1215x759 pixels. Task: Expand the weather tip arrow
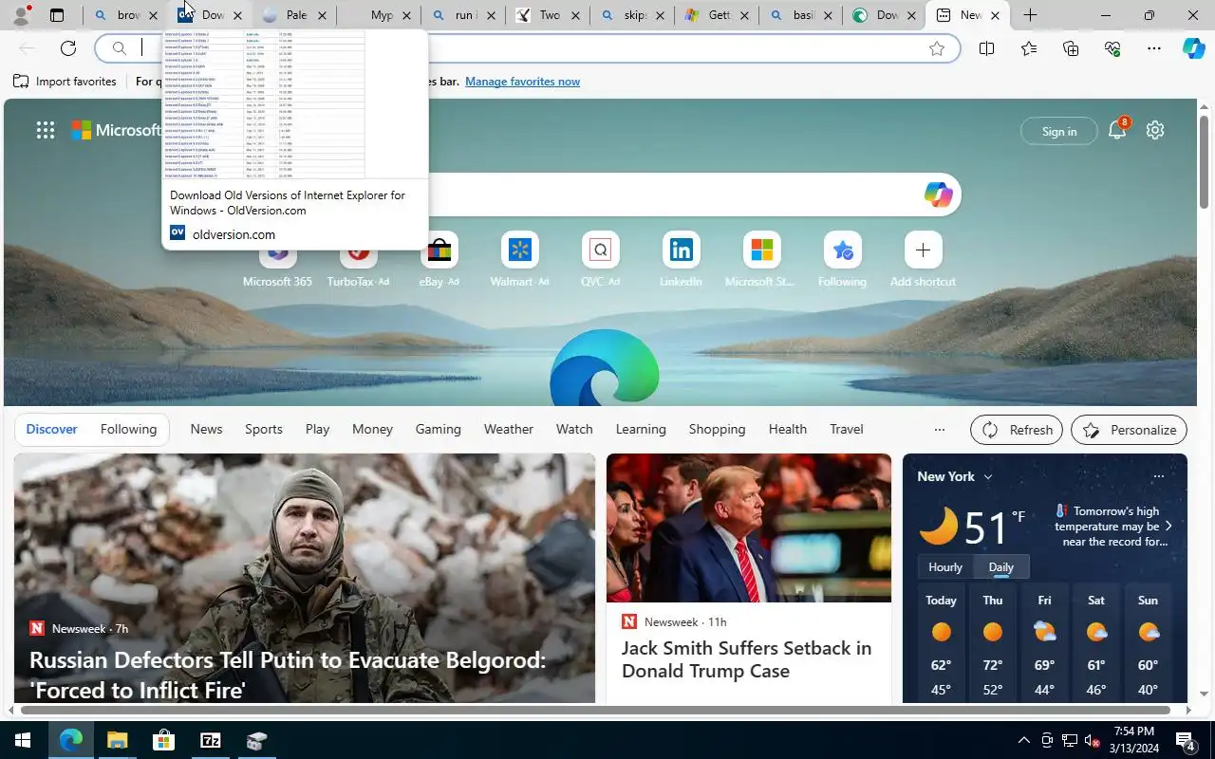[x=1168, y=526]
